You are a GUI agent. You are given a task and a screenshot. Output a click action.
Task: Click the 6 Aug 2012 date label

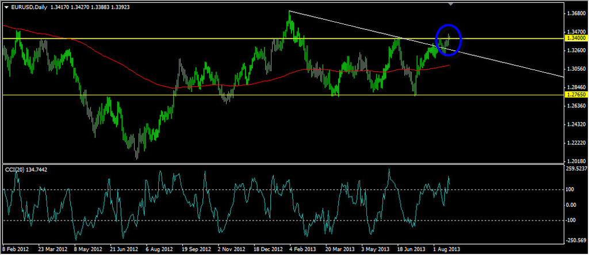(x=159, y=249)
